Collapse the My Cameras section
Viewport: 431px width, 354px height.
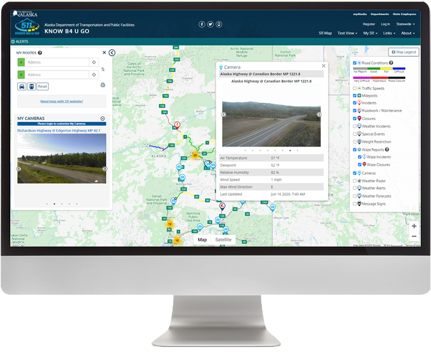[102, 119]
